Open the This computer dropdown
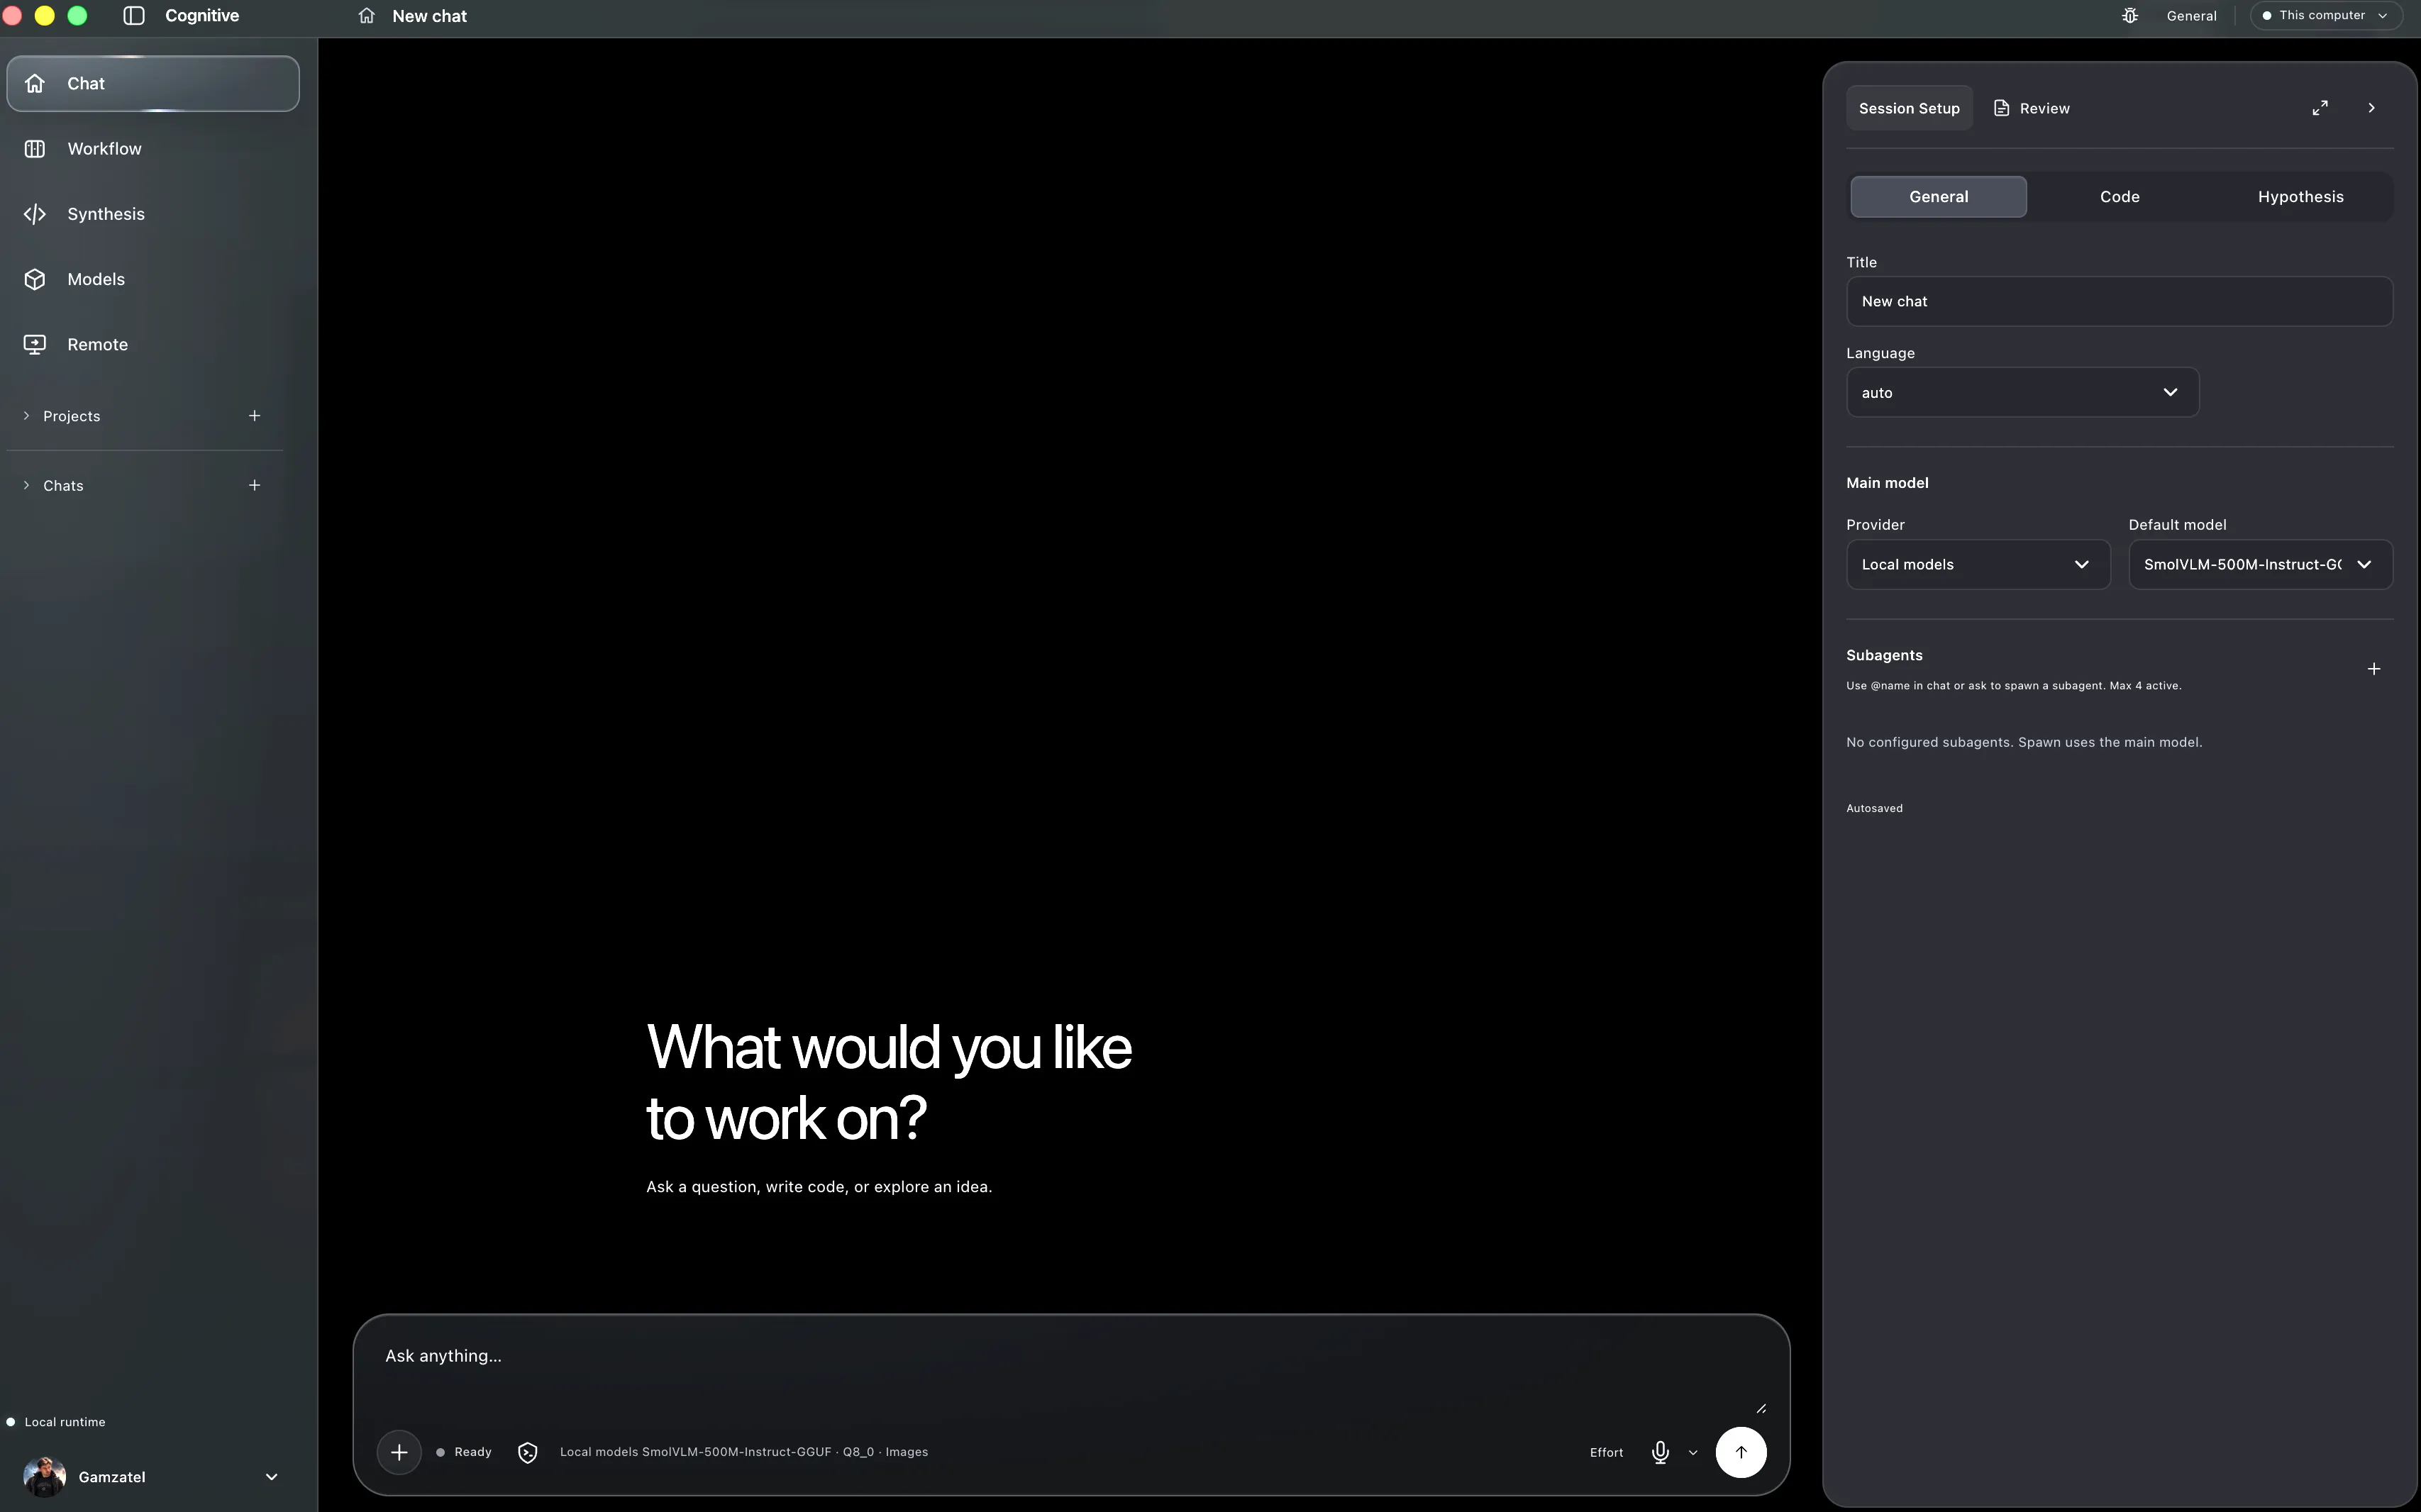 pos(2325,16)
